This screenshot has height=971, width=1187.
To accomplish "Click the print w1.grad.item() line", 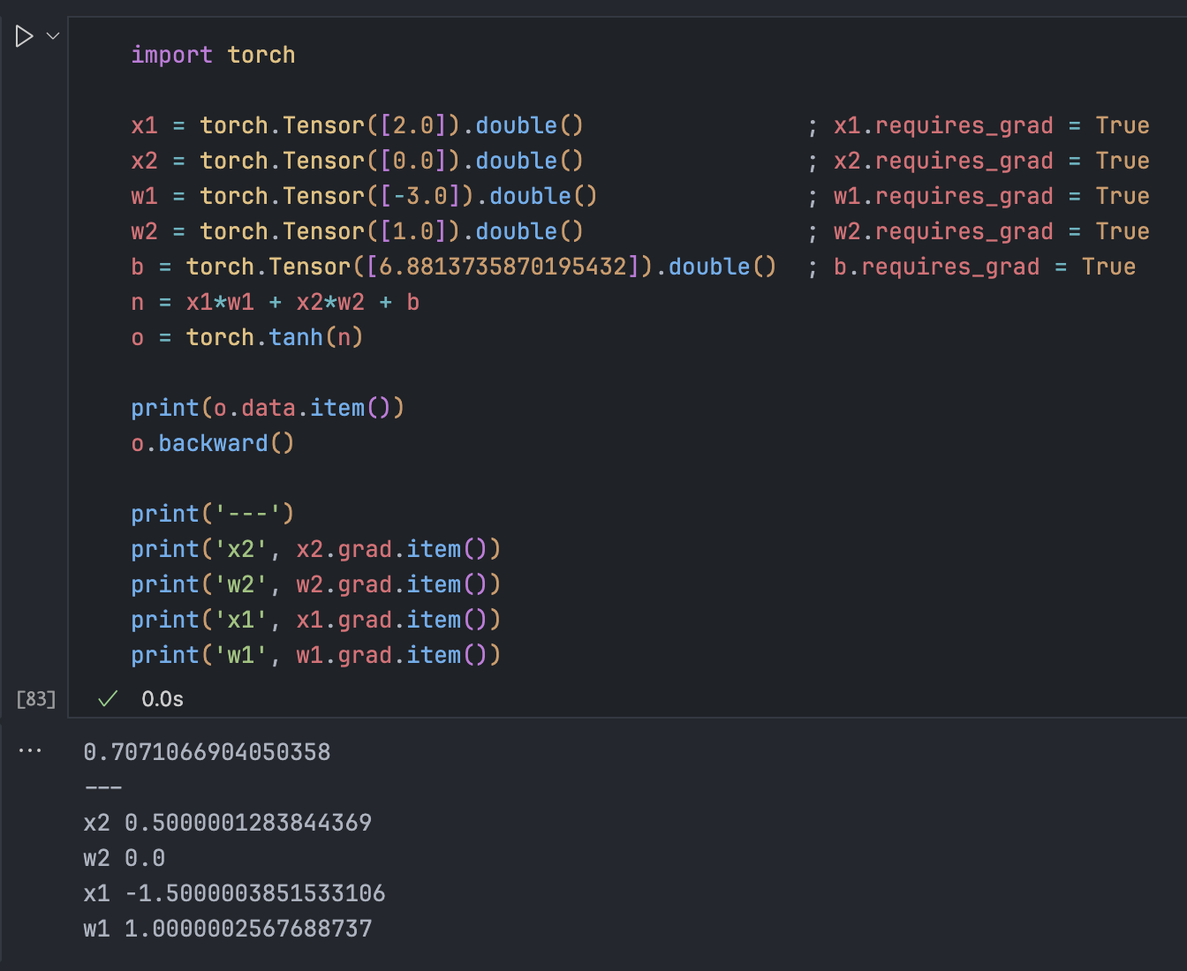I will pyautogui.click(x=315, y=655).
